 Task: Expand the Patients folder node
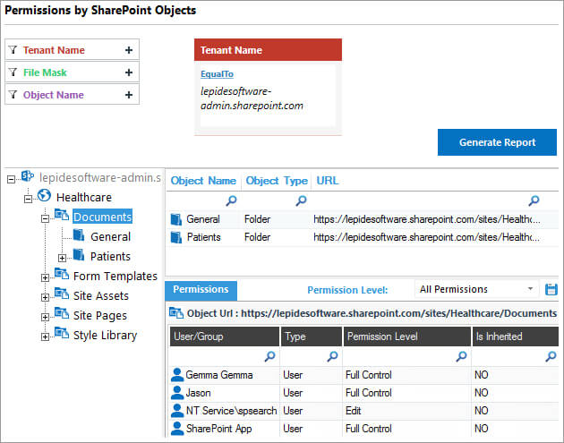[63, 258]
